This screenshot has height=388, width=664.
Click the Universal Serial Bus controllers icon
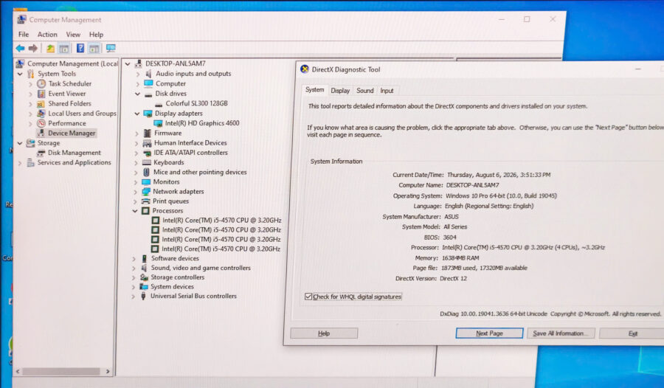[x=143, y=296]
